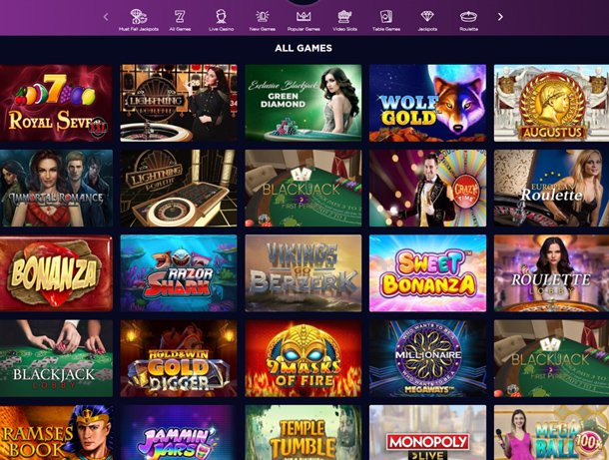
Task: Open the Live Casino dealer icon
Action: tap(221, 16)
